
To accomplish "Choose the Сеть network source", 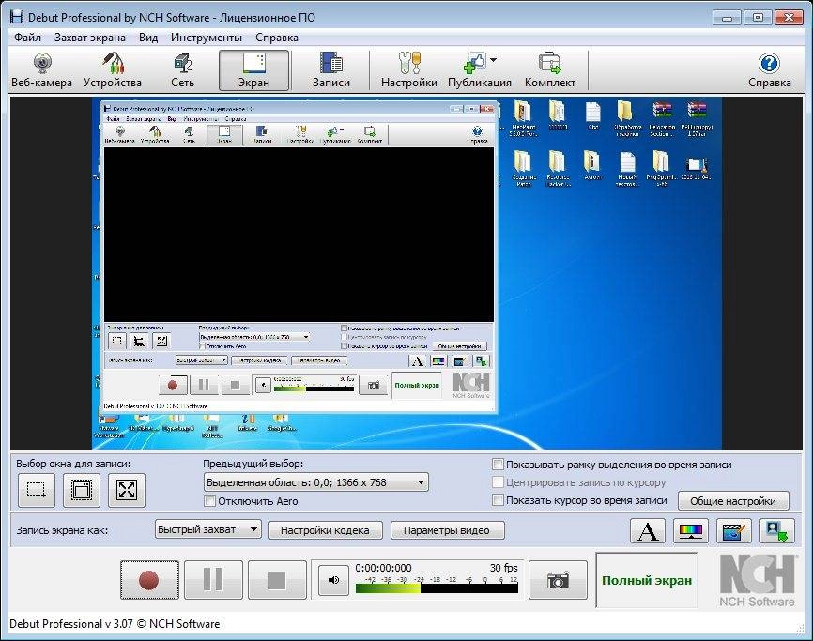I will coord(182,70).
